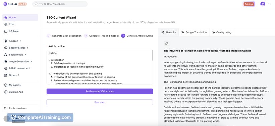Click the Image Generation icon

tap(6, 62)
